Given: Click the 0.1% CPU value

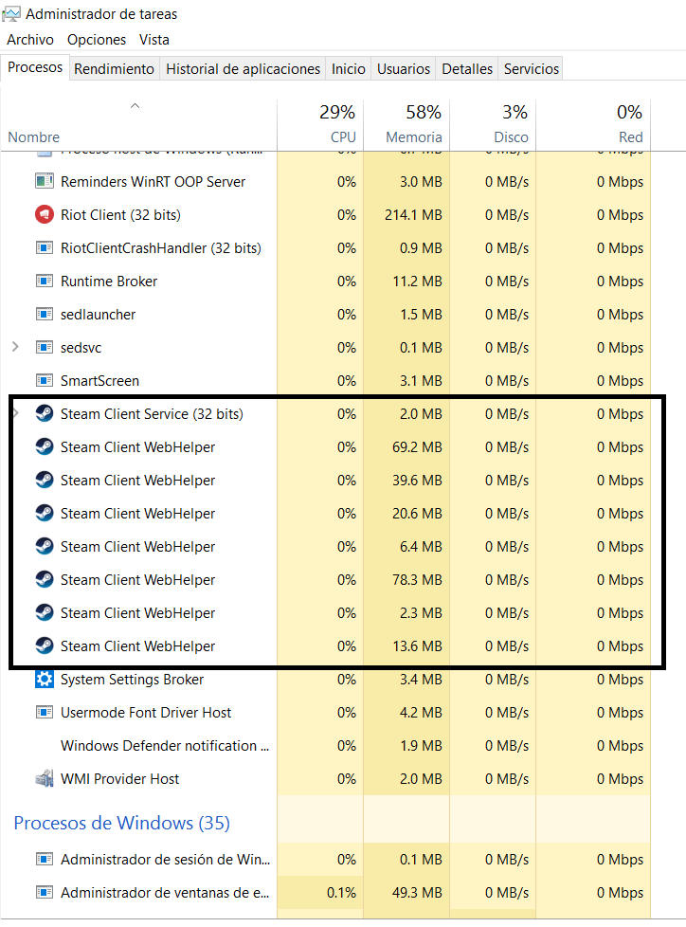Looking at the screenshot, I should pos(341,892).
